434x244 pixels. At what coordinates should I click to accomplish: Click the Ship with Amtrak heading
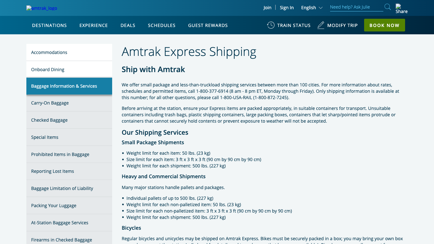pyautogui.click(x=153, y=70)
